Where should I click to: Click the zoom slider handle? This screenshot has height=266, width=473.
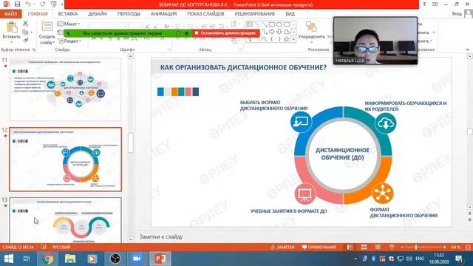(416, 247)
